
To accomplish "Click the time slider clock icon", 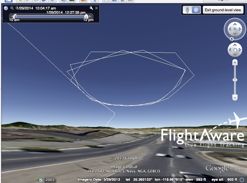I will pos(6,8).
